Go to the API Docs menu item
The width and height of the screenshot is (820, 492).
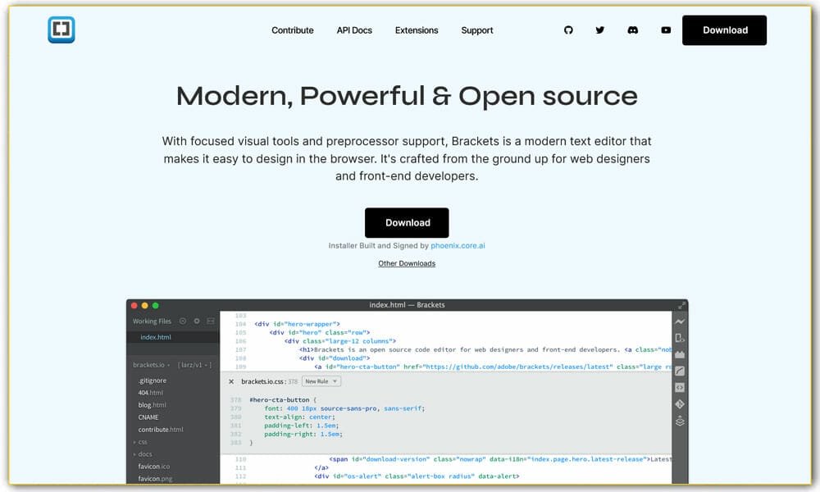pyautogui.click(x=354, y=30)
